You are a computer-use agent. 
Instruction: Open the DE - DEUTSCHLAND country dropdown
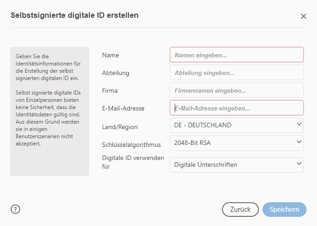click(x=237, y=126)
